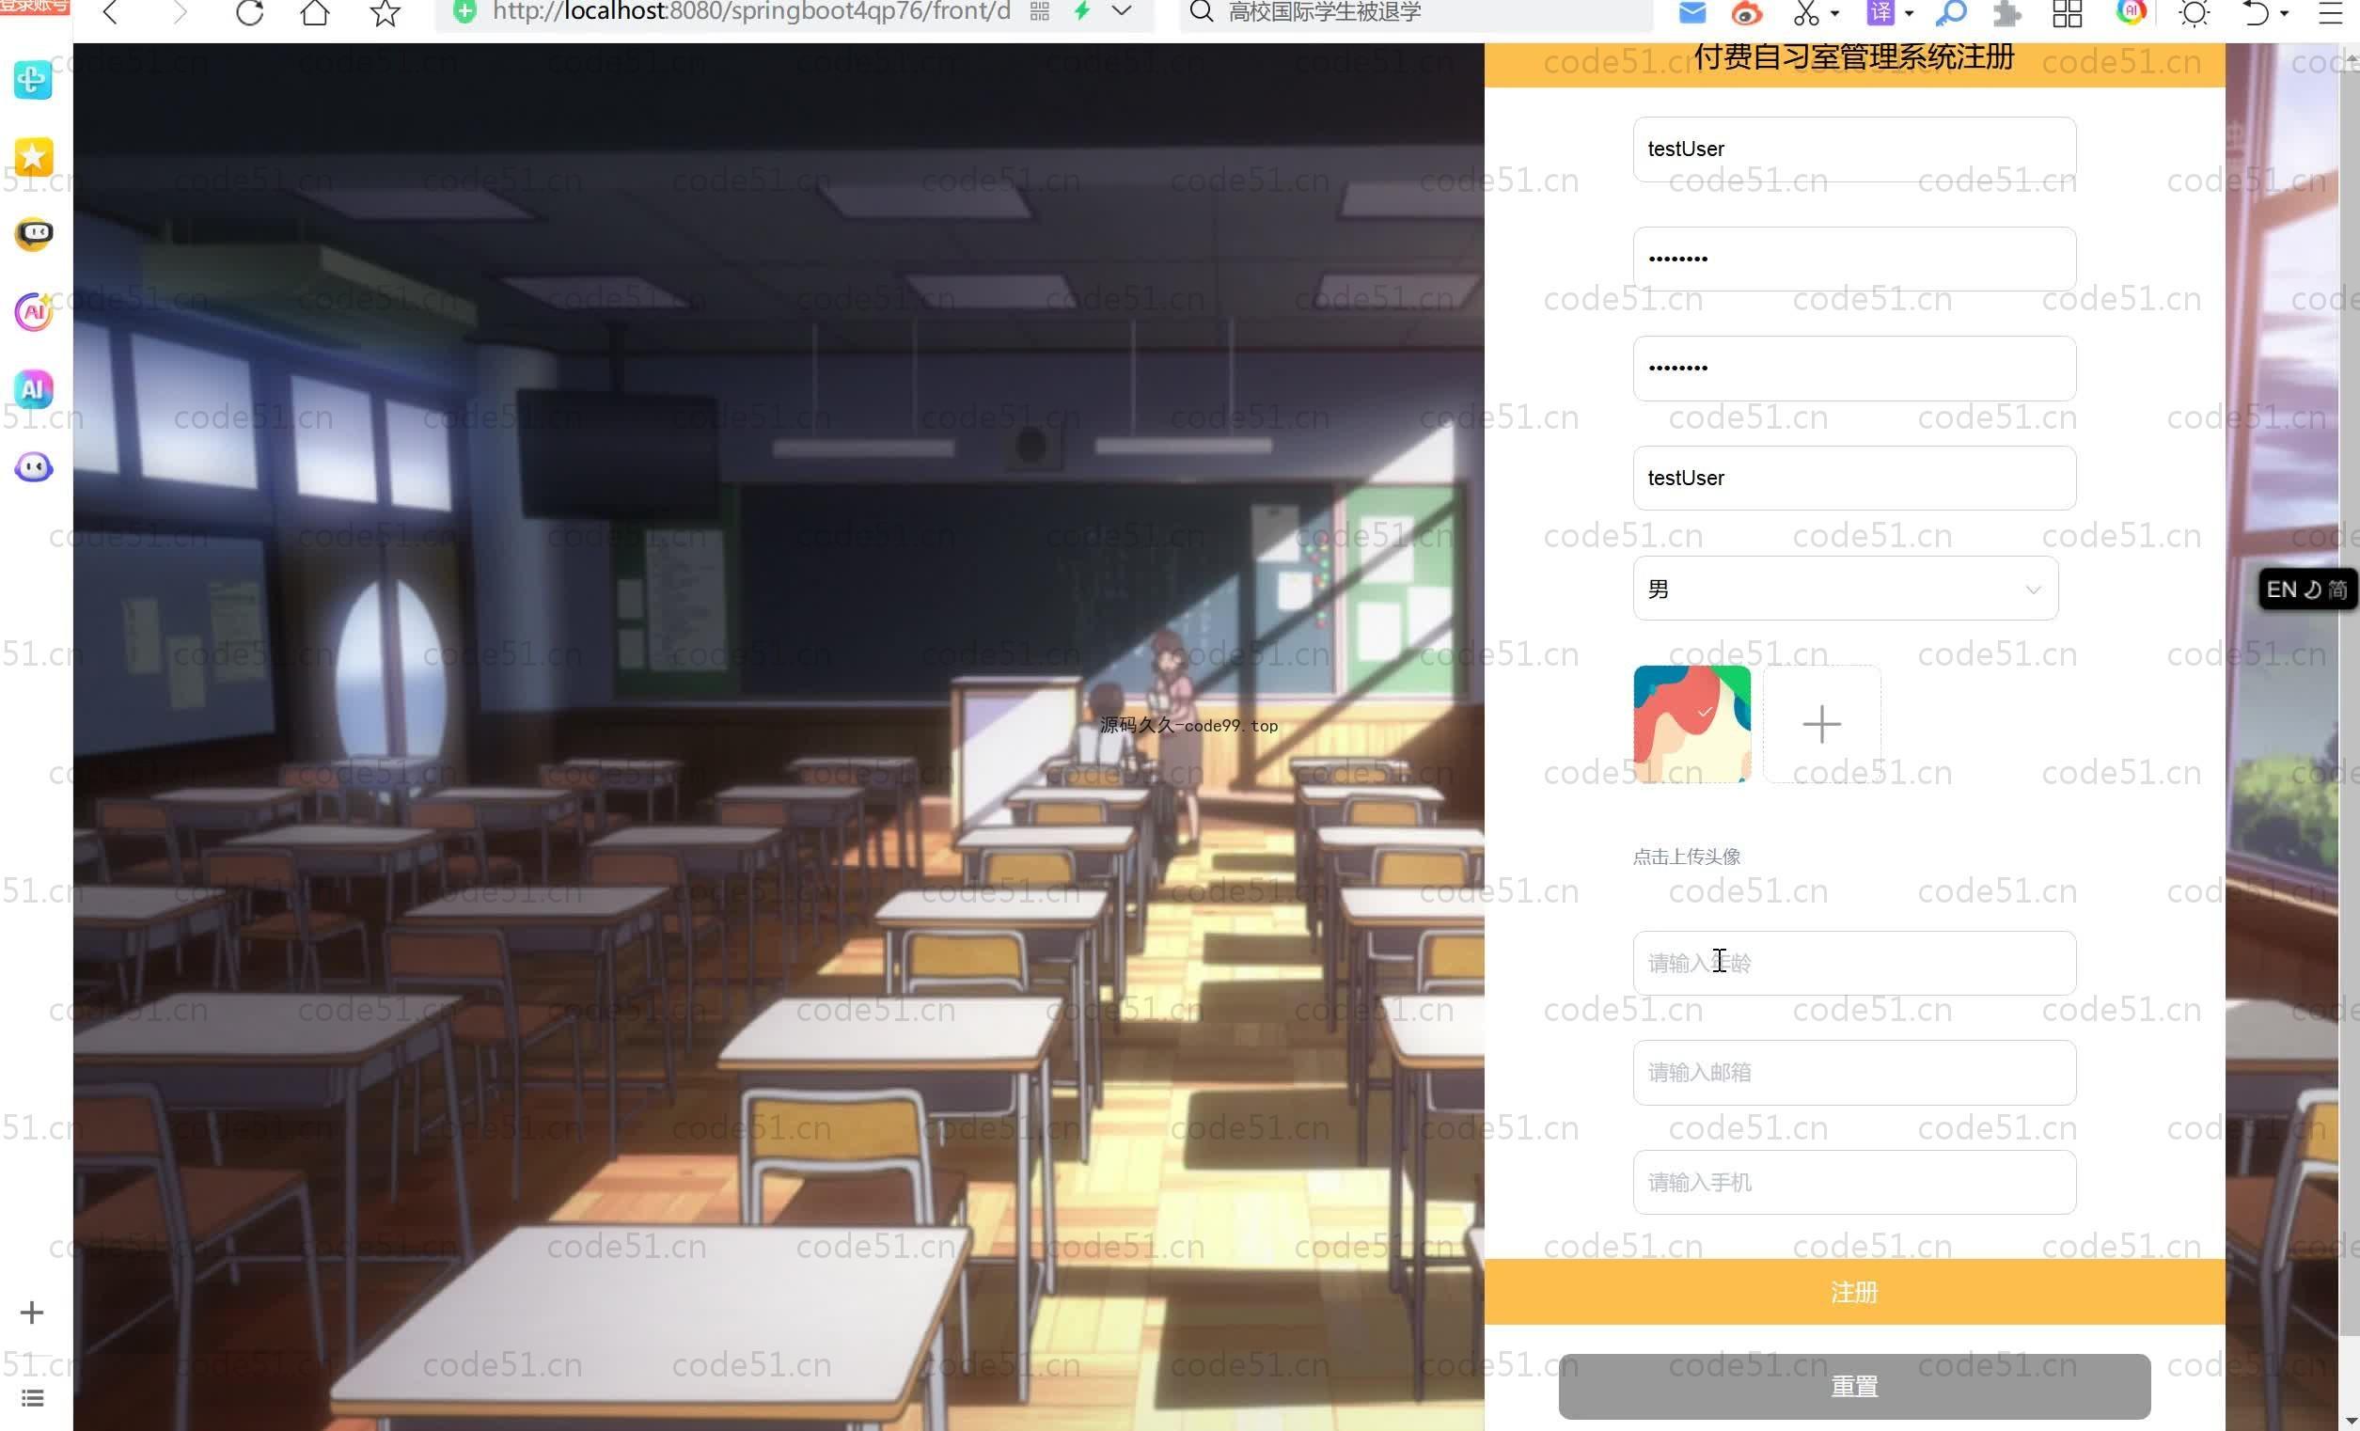Open the browser home page icon
The image size is (2360, 1431).
coord(315,12)
